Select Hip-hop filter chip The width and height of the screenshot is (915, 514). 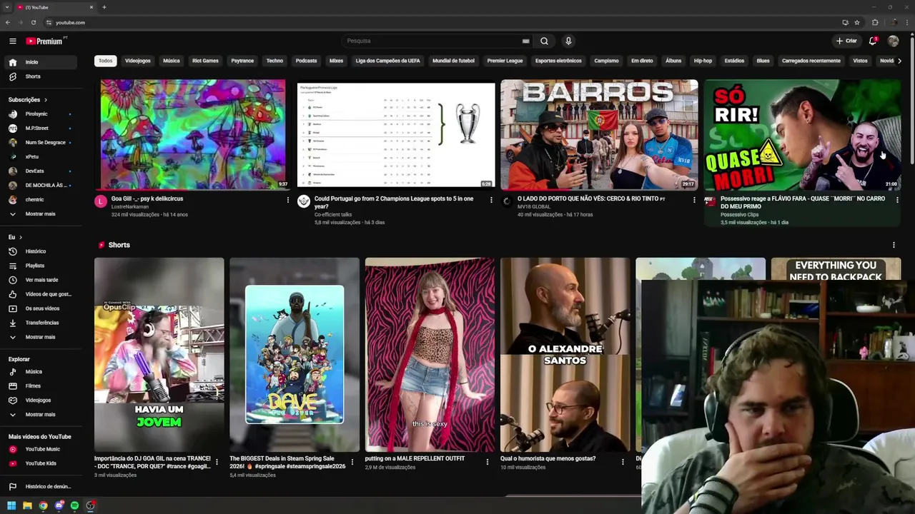pyautogui.click(x=703, y=61)
